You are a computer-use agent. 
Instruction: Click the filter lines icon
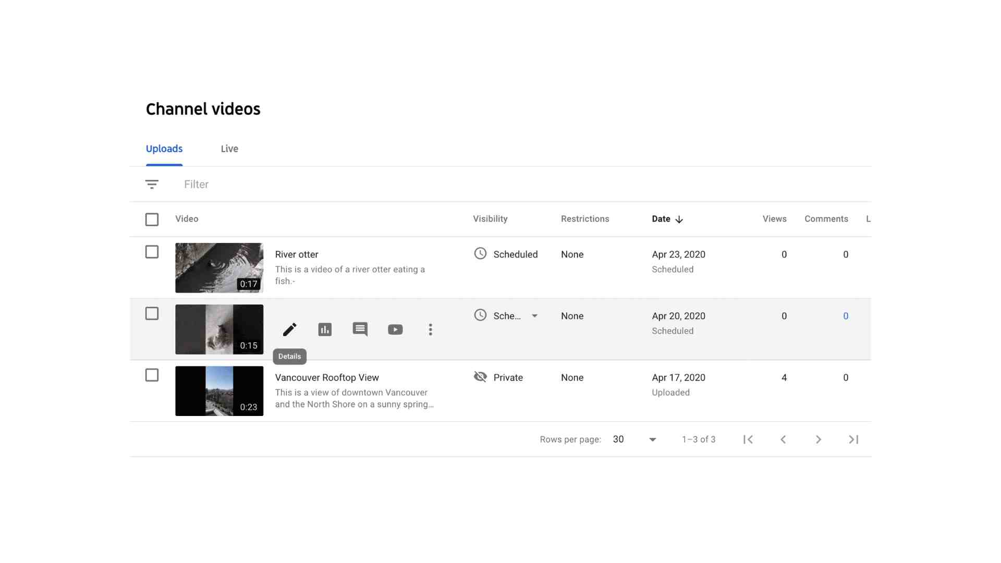coord(152,185)
